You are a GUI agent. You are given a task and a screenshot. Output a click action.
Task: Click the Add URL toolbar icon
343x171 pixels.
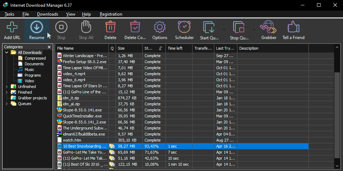(12, 28)
